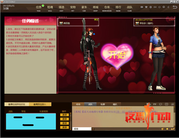This screenshot has width=179, height=138.
Task: Click the second player avatar icon
Action: pos(137,23)
